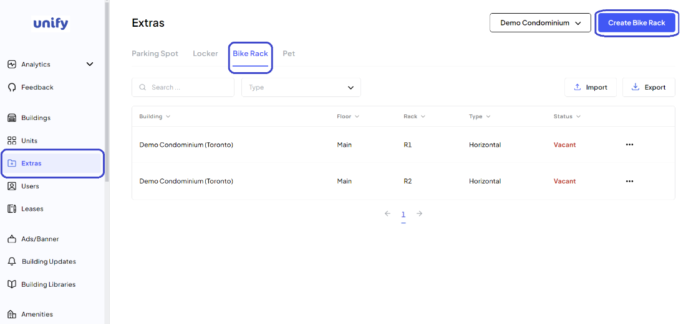The height and width of the screenshot is (324, 681).
Task: Click the Main floor cell in R1 row
Action: tap(344, 145)
